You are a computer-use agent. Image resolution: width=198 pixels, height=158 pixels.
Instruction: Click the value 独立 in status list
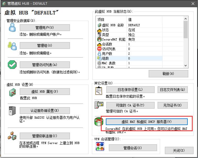pyautogui.click(x=131, y=35)
